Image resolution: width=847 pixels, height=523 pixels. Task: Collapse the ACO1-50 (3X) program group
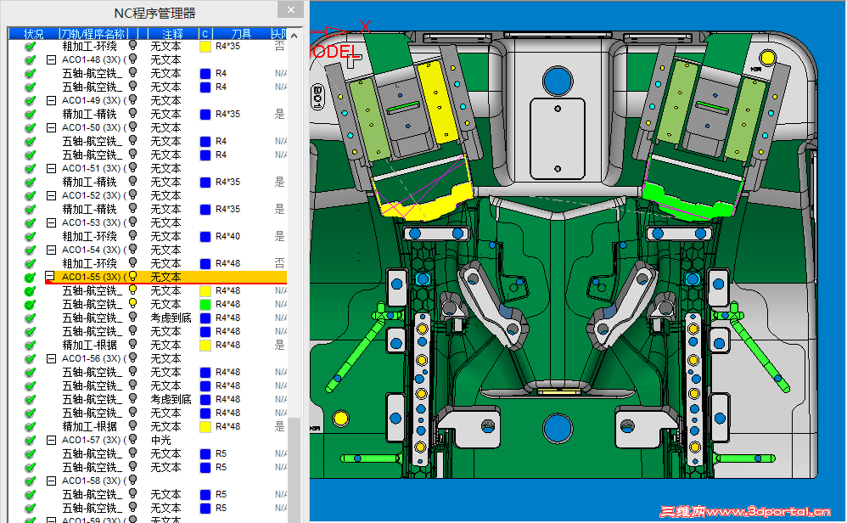coord(51,128)
